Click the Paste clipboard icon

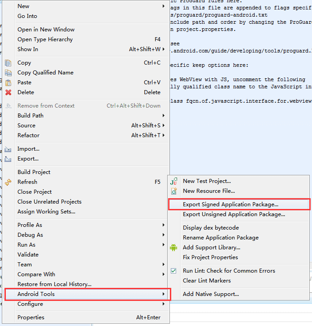pyautogui.click(x=8, y=83)
